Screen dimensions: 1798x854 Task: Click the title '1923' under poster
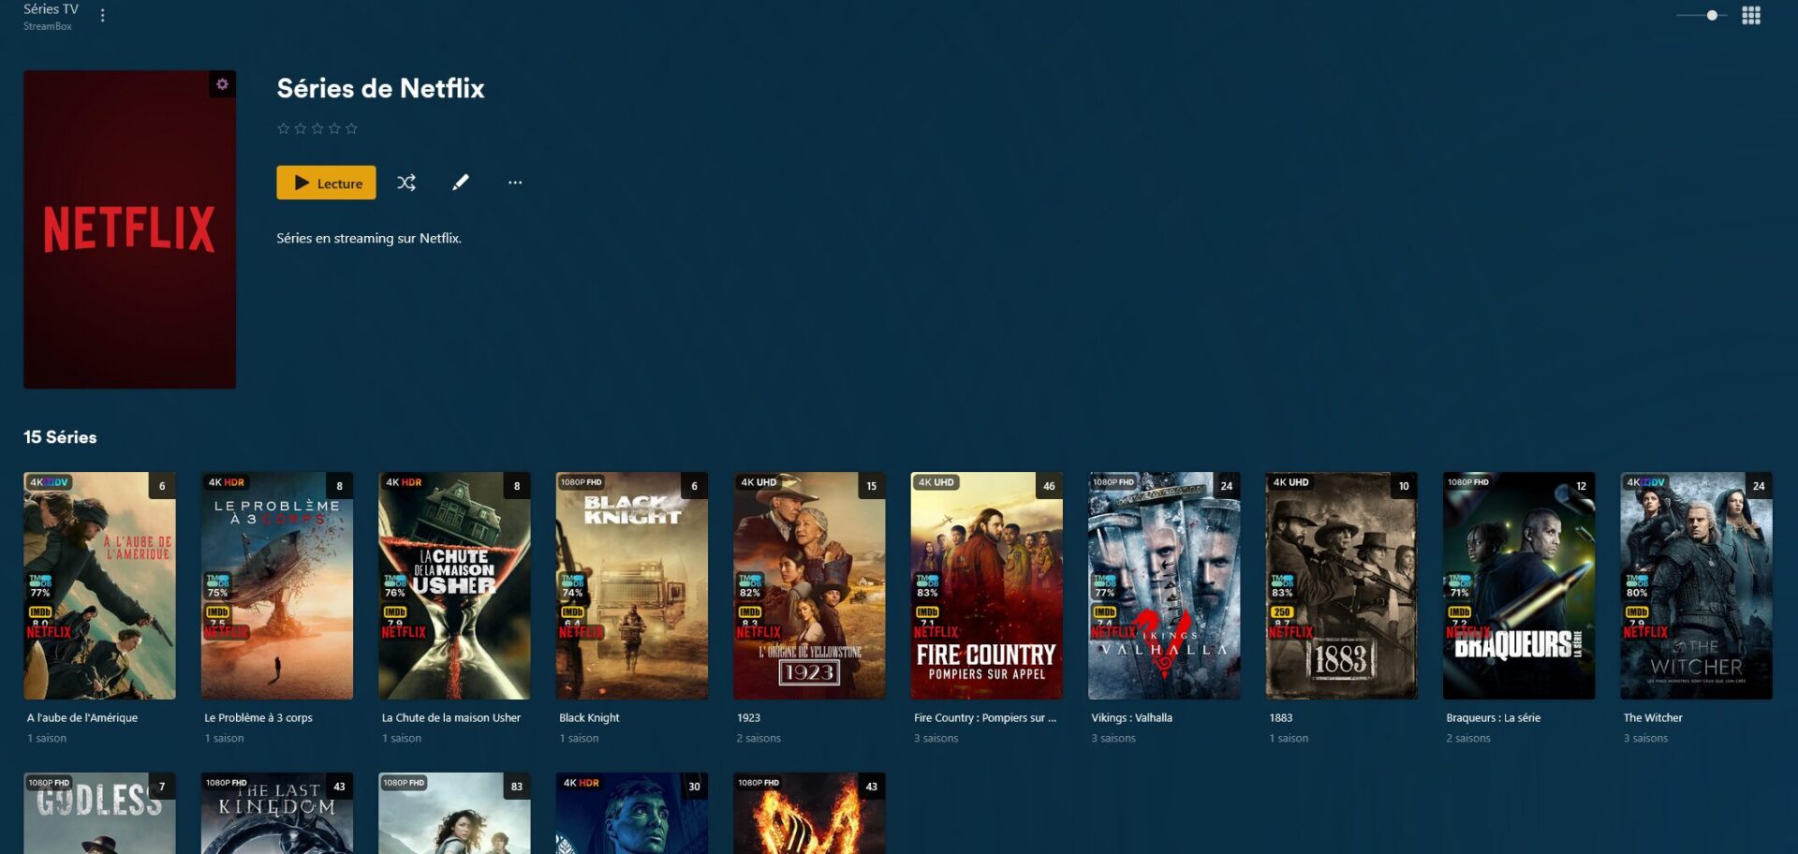[748, 717]
